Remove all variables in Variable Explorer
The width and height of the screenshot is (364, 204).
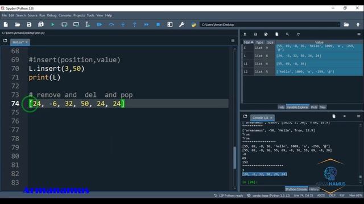pyautogui.click(x=277, y=34)
